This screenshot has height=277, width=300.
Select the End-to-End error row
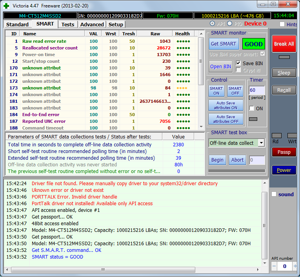(x=102, y=115)
